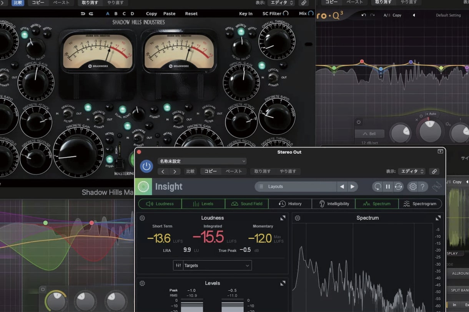The image size is (469, 312).
Task: Open Insight settings gear in header
Action: click(x=413, y=187)
